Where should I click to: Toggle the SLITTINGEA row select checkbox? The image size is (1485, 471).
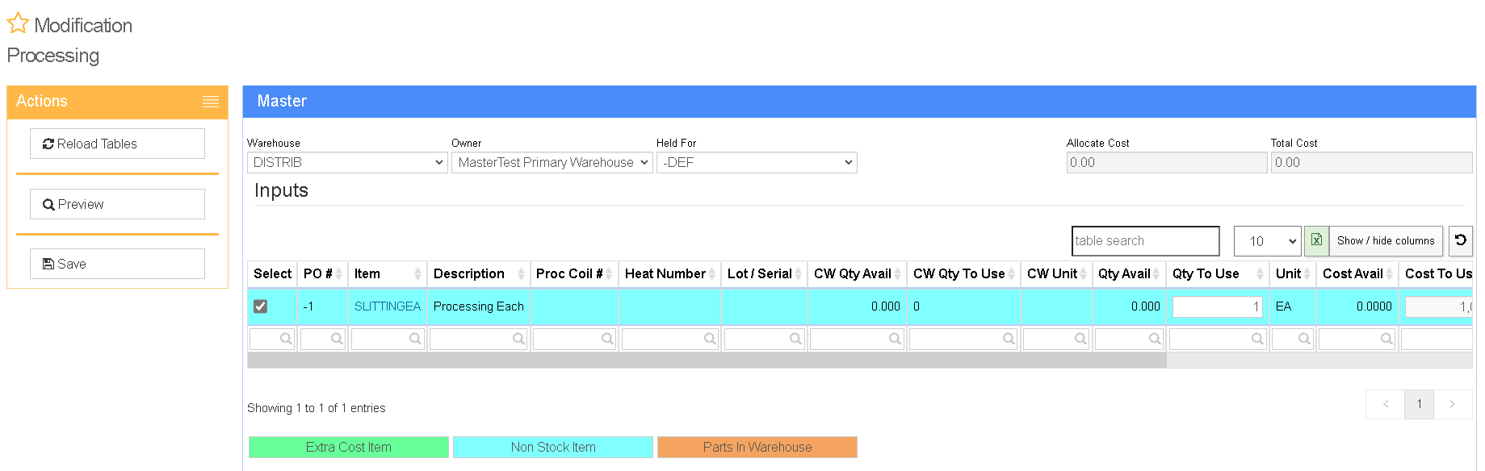tap(260, 306)
